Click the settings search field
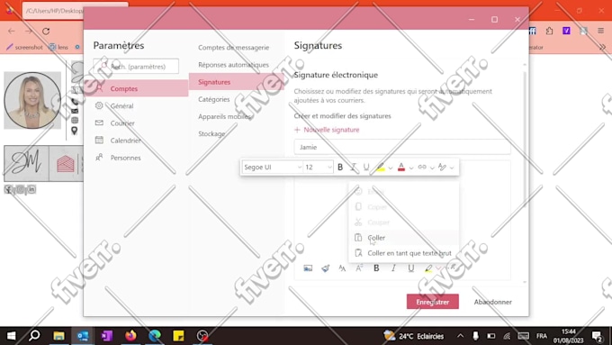Screen dimensions: 612x345 point(136,66)
